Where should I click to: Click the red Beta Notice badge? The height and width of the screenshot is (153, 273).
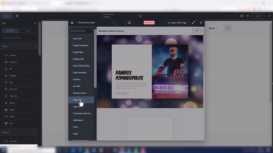point(149,23)
